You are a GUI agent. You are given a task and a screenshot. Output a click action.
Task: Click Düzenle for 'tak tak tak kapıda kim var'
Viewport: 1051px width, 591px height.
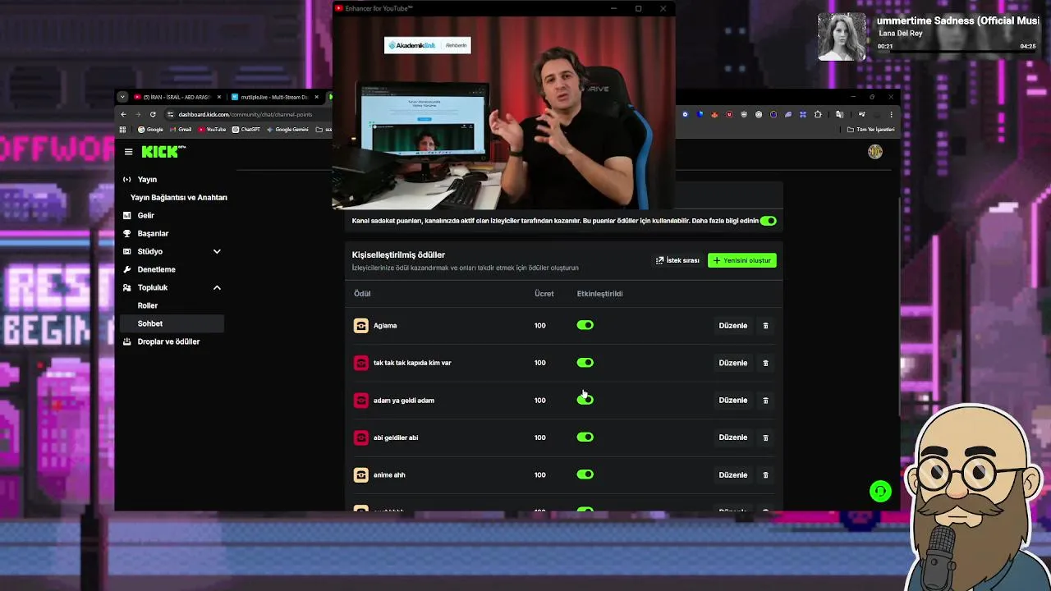coord(733,363)
